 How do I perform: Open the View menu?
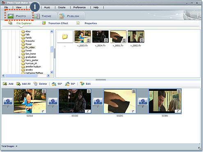coord(18,7)
